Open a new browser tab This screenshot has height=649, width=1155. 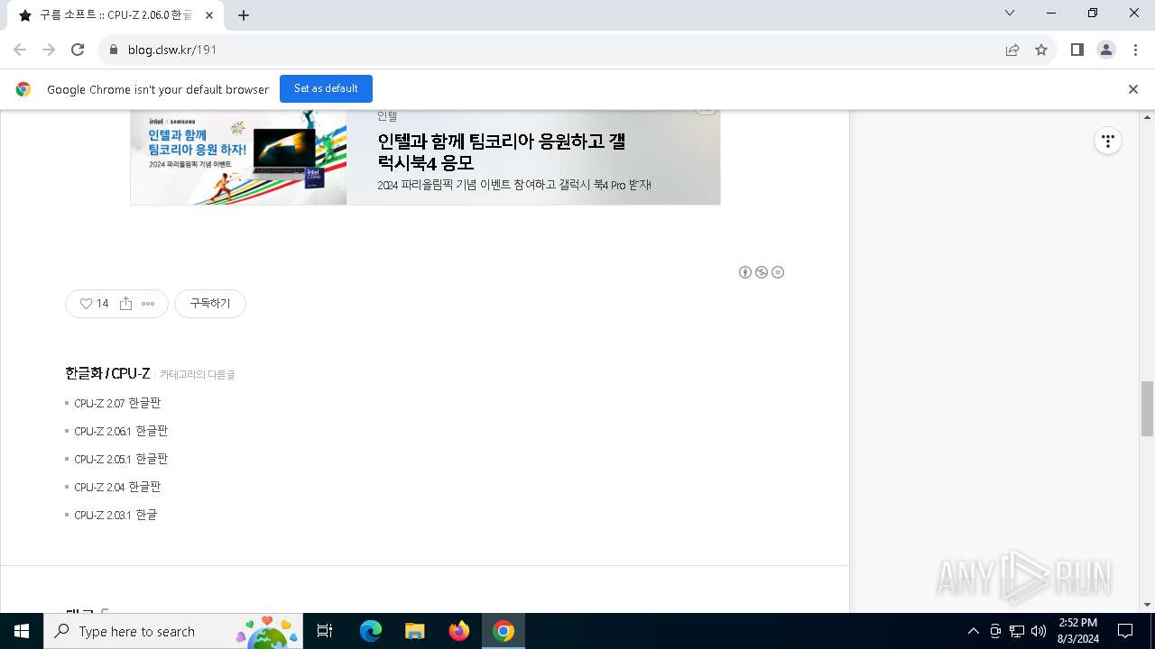(x=244, y=15)
